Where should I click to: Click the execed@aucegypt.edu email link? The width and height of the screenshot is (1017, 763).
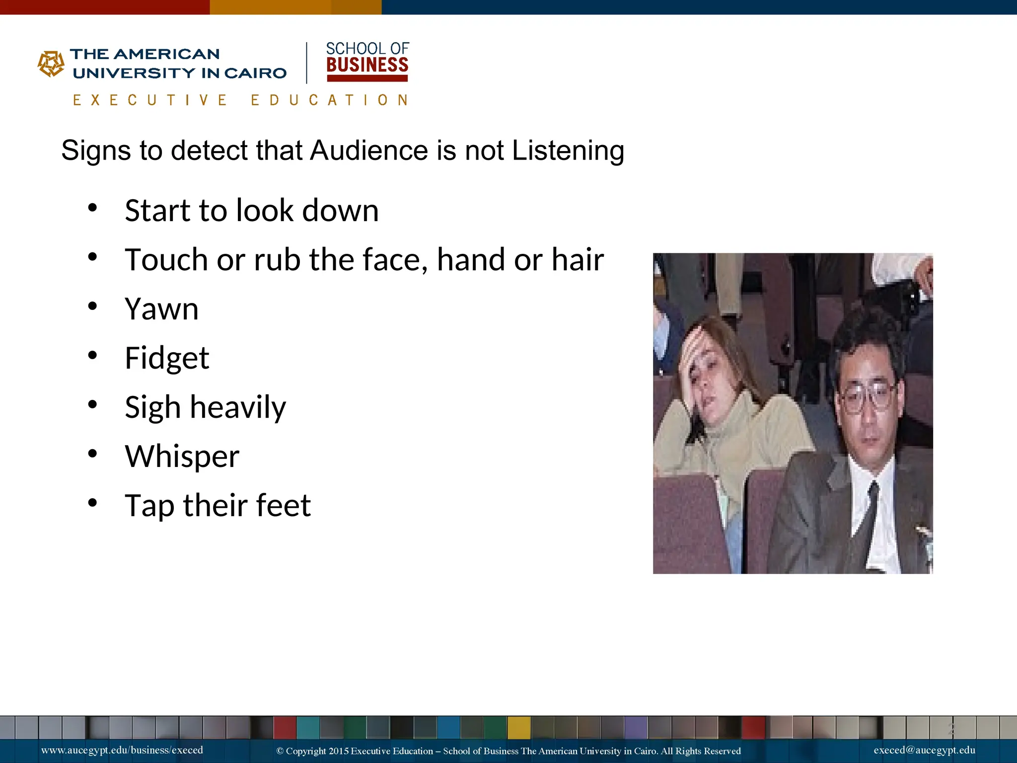pos(924,750)
